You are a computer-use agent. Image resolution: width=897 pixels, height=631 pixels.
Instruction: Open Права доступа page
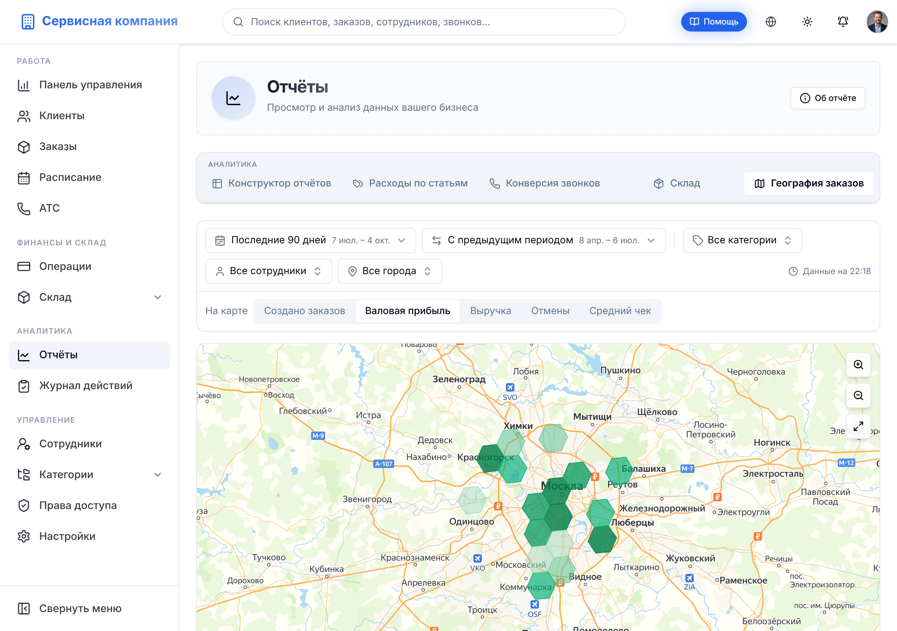[x=89, y=506]
